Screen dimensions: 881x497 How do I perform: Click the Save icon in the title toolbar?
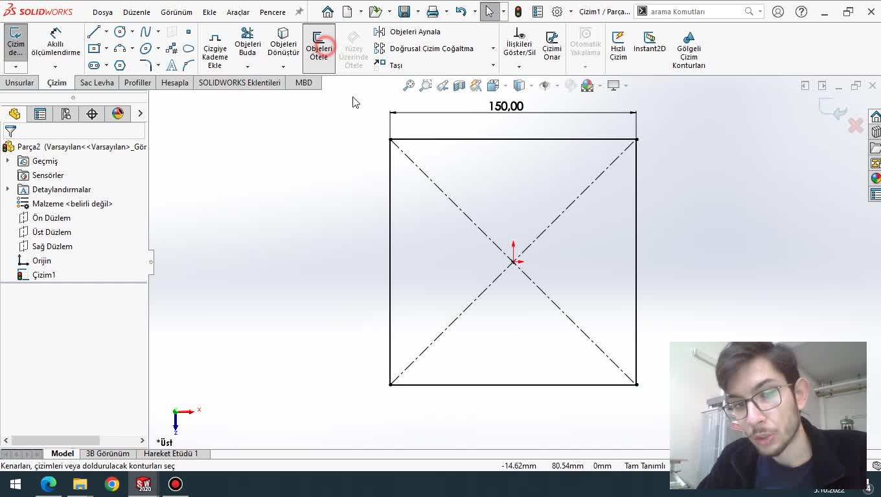[404, 12]
